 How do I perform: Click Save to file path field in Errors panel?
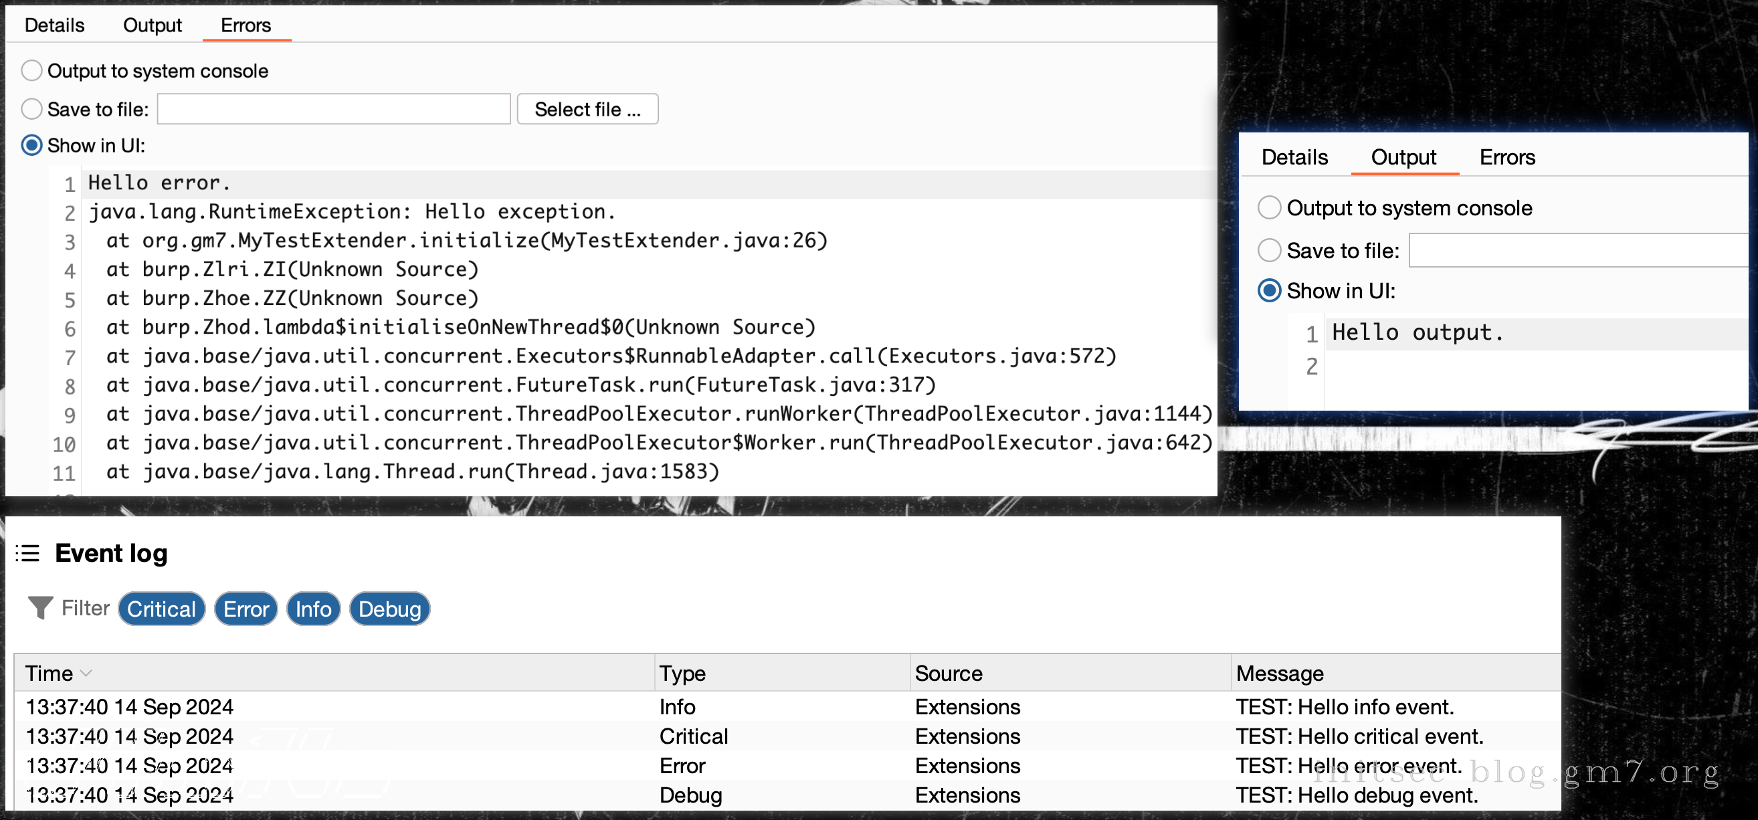(334, 109)
